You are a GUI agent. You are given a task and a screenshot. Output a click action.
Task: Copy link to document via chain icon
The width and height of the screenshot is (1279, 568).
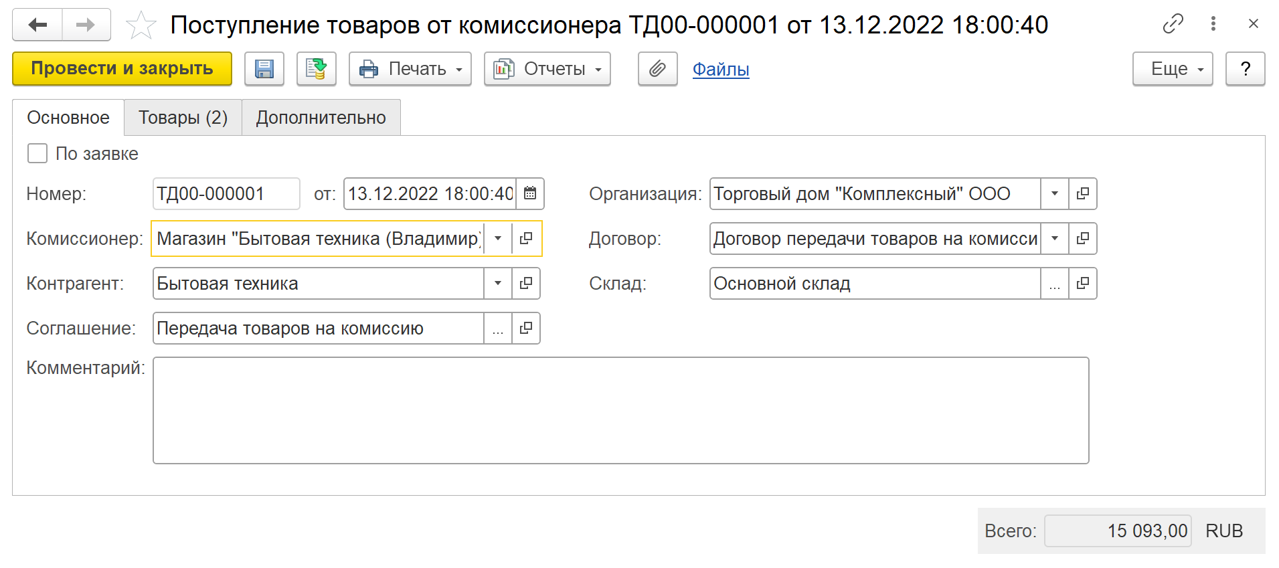click(x=1173, y=24)
